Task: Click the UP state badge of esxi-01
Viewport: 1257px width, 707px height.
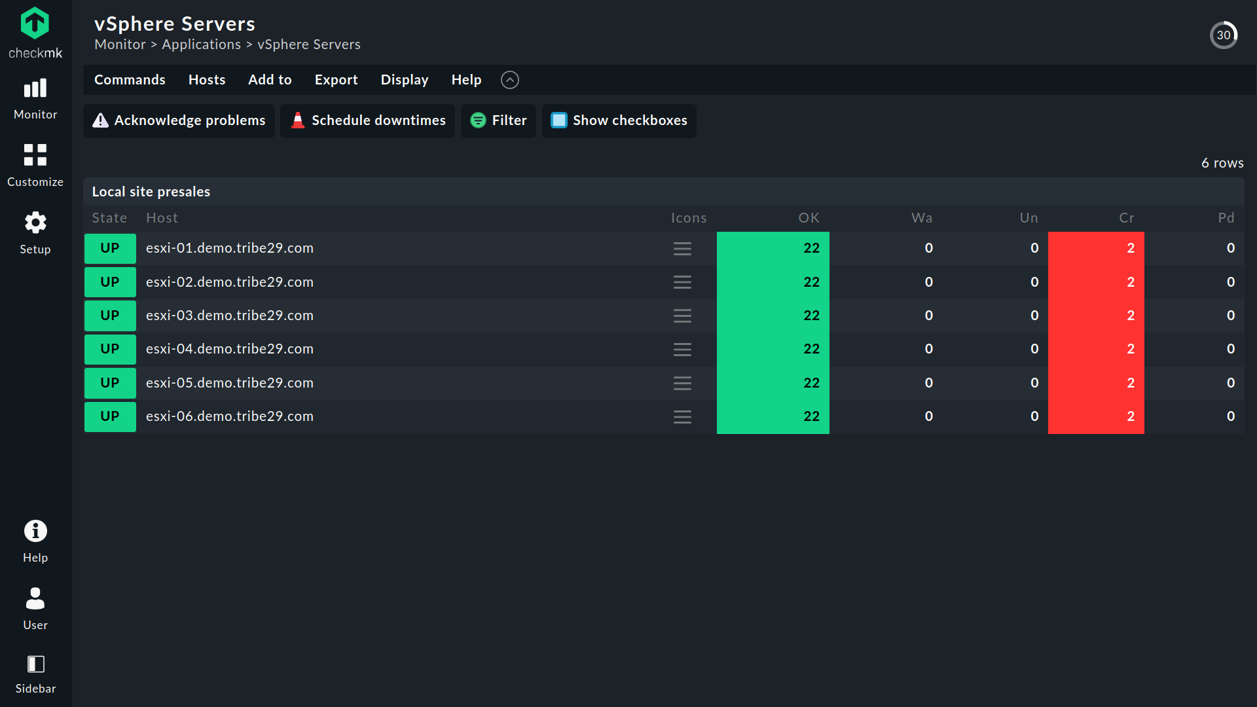Action: coord(110,248)
